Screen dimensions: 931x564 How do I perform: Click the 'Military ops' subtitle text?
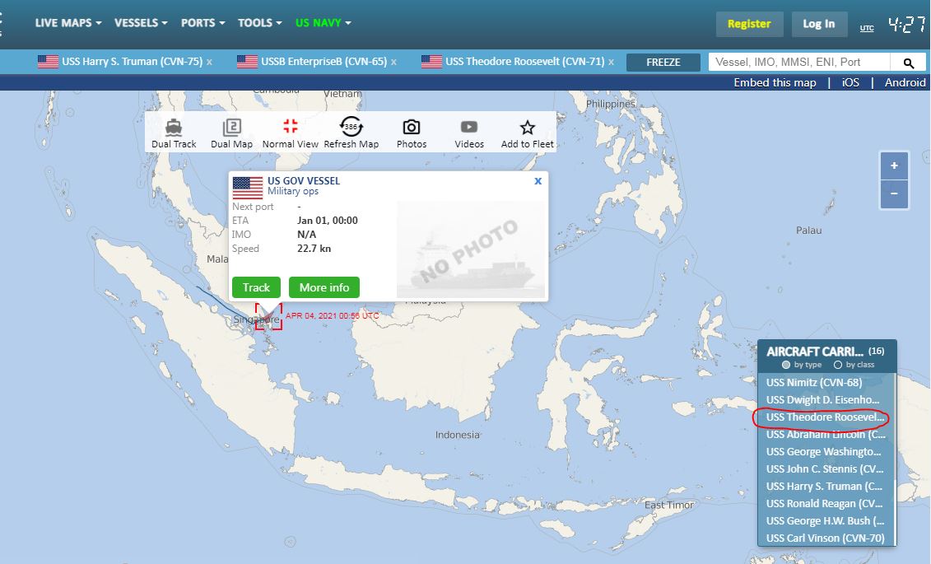coord(293,191)
